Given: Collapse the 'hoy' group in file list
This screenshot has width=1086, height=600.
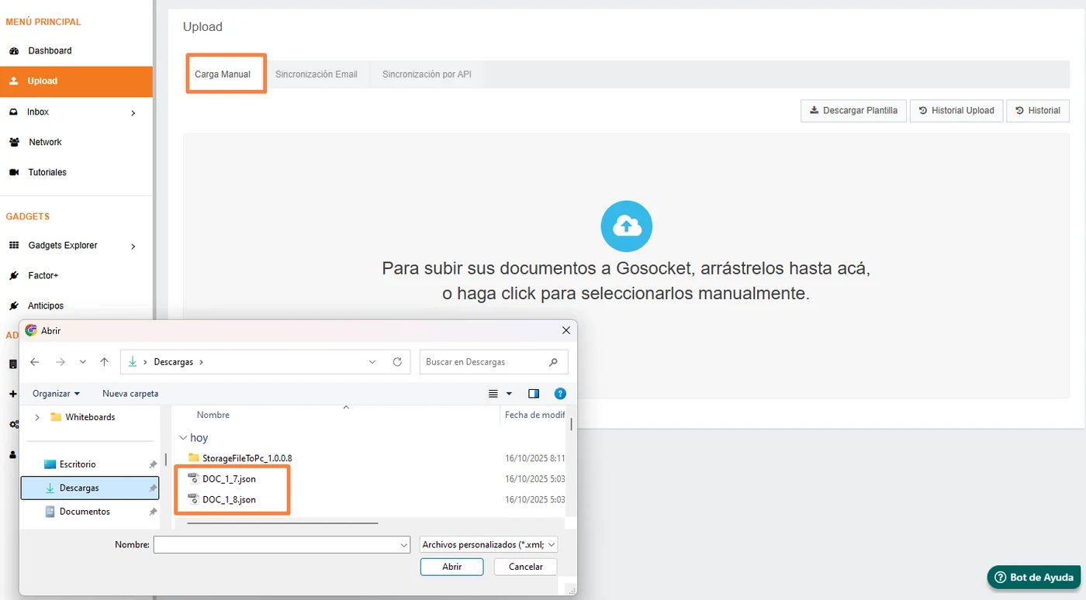Looking at the screenshot, I should click(x=183, y=438).
